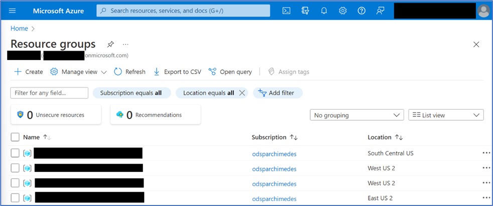Click Create resource group
The image size is (493, 206).
[28, 71]
